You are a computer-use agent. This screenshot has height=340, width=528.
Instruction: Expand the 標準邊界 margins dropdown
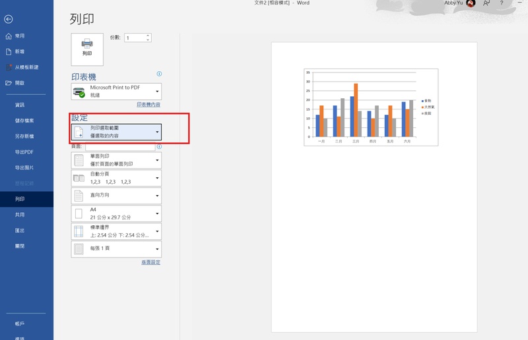[x=116, y=231]
